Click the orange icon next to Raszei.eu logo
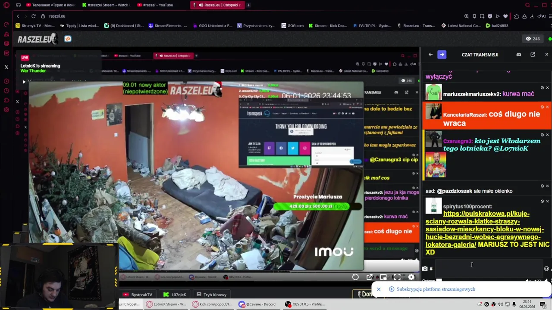Screen dimensions: 552x310 pos(68,39)
